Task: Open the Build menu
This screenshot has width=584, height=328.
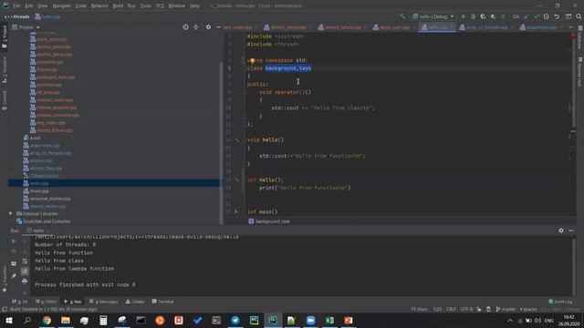Action: (118, 5)
